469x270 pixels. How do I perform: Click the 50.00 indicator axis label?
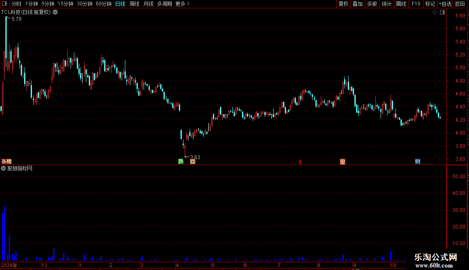459,176
